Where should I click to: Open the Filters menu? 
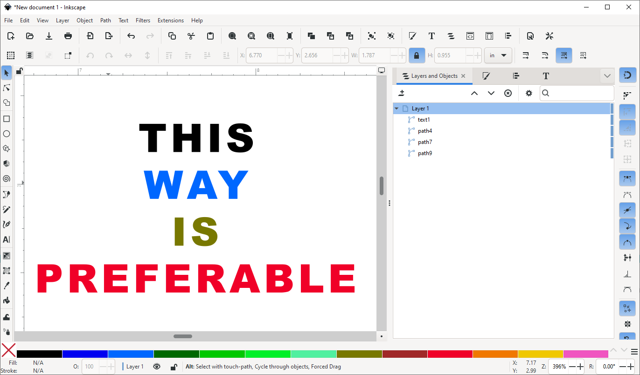coord(143,20)
